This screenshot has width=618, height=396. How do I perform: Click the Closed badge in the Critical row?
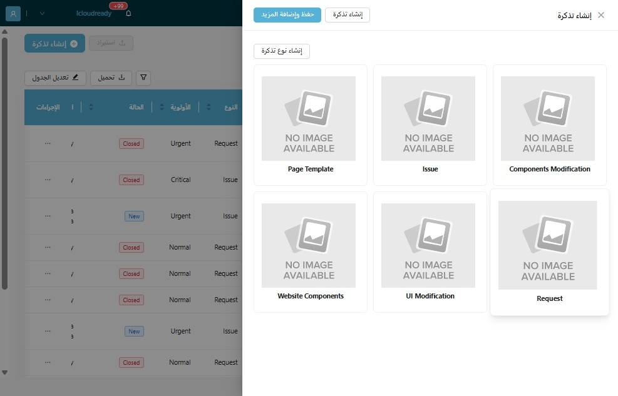[131, 180]
